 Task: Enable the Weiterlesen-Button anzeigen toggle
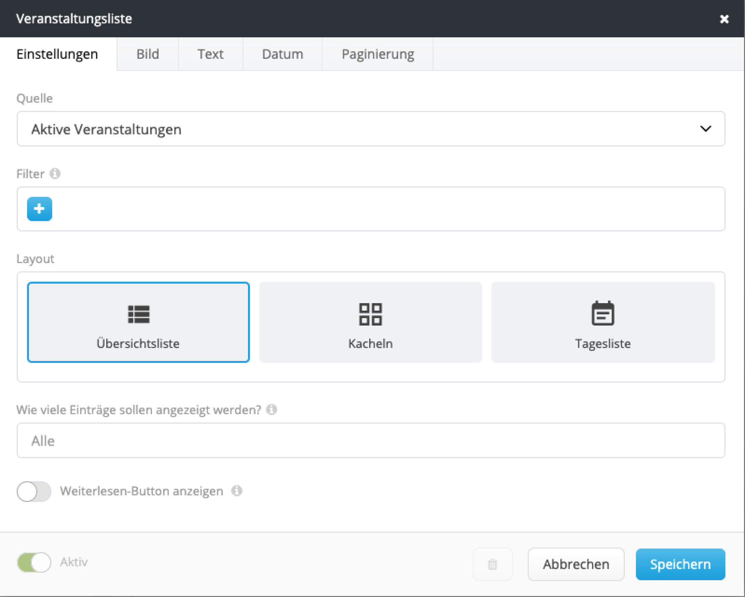tap(34, 491)
